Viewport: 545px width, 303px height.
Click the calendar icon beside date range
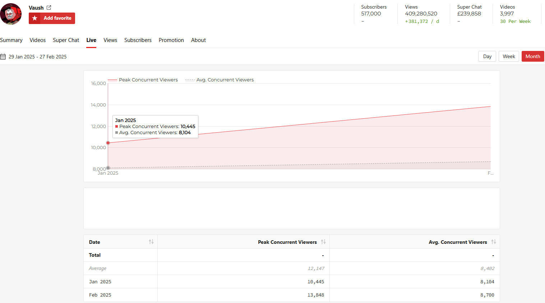click(3, 57)
